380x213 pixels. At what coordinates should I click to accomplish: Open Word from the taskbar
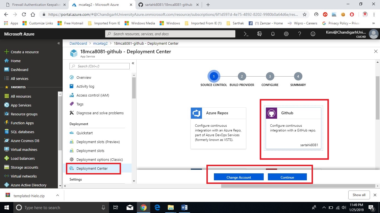[x=184, y=207]
